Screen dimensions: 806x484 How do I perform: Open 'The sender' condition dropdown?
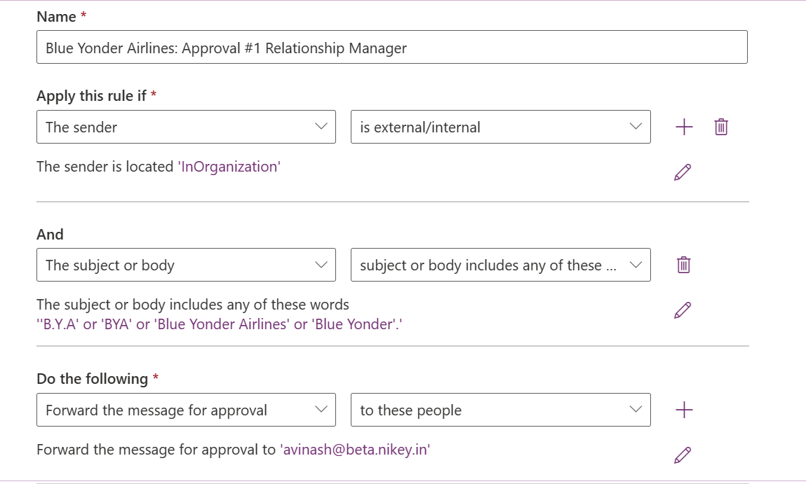[185, 127]
